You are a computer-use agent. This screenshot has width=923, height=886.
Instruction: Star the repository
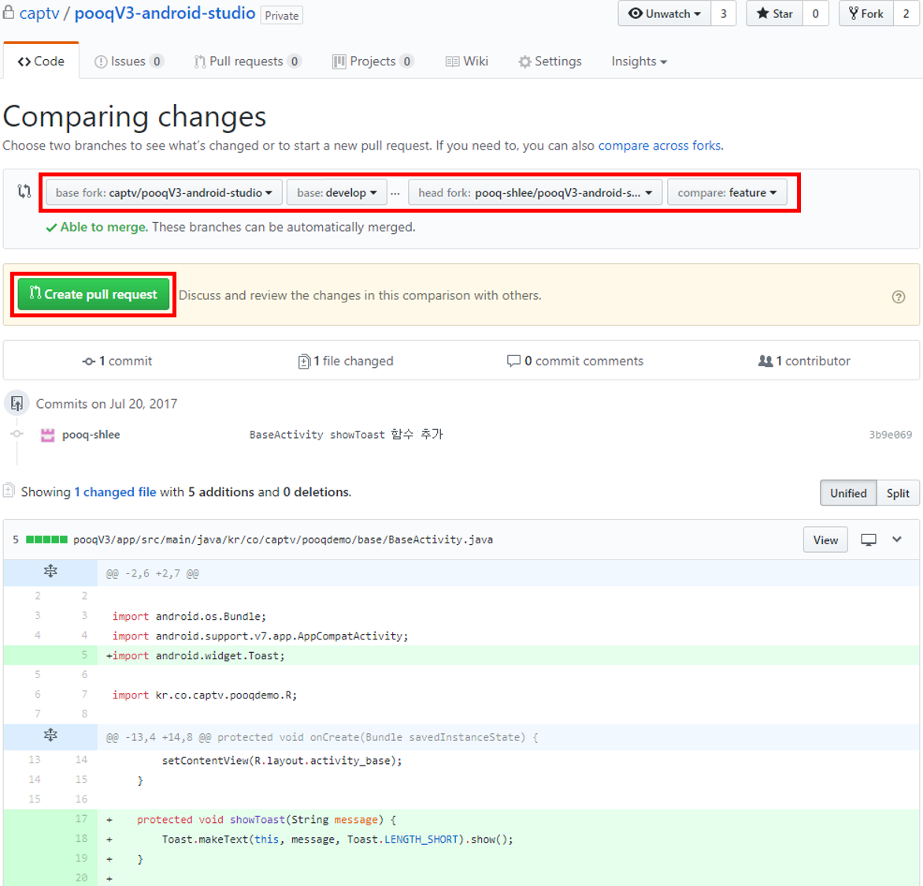tap(775, 13)
